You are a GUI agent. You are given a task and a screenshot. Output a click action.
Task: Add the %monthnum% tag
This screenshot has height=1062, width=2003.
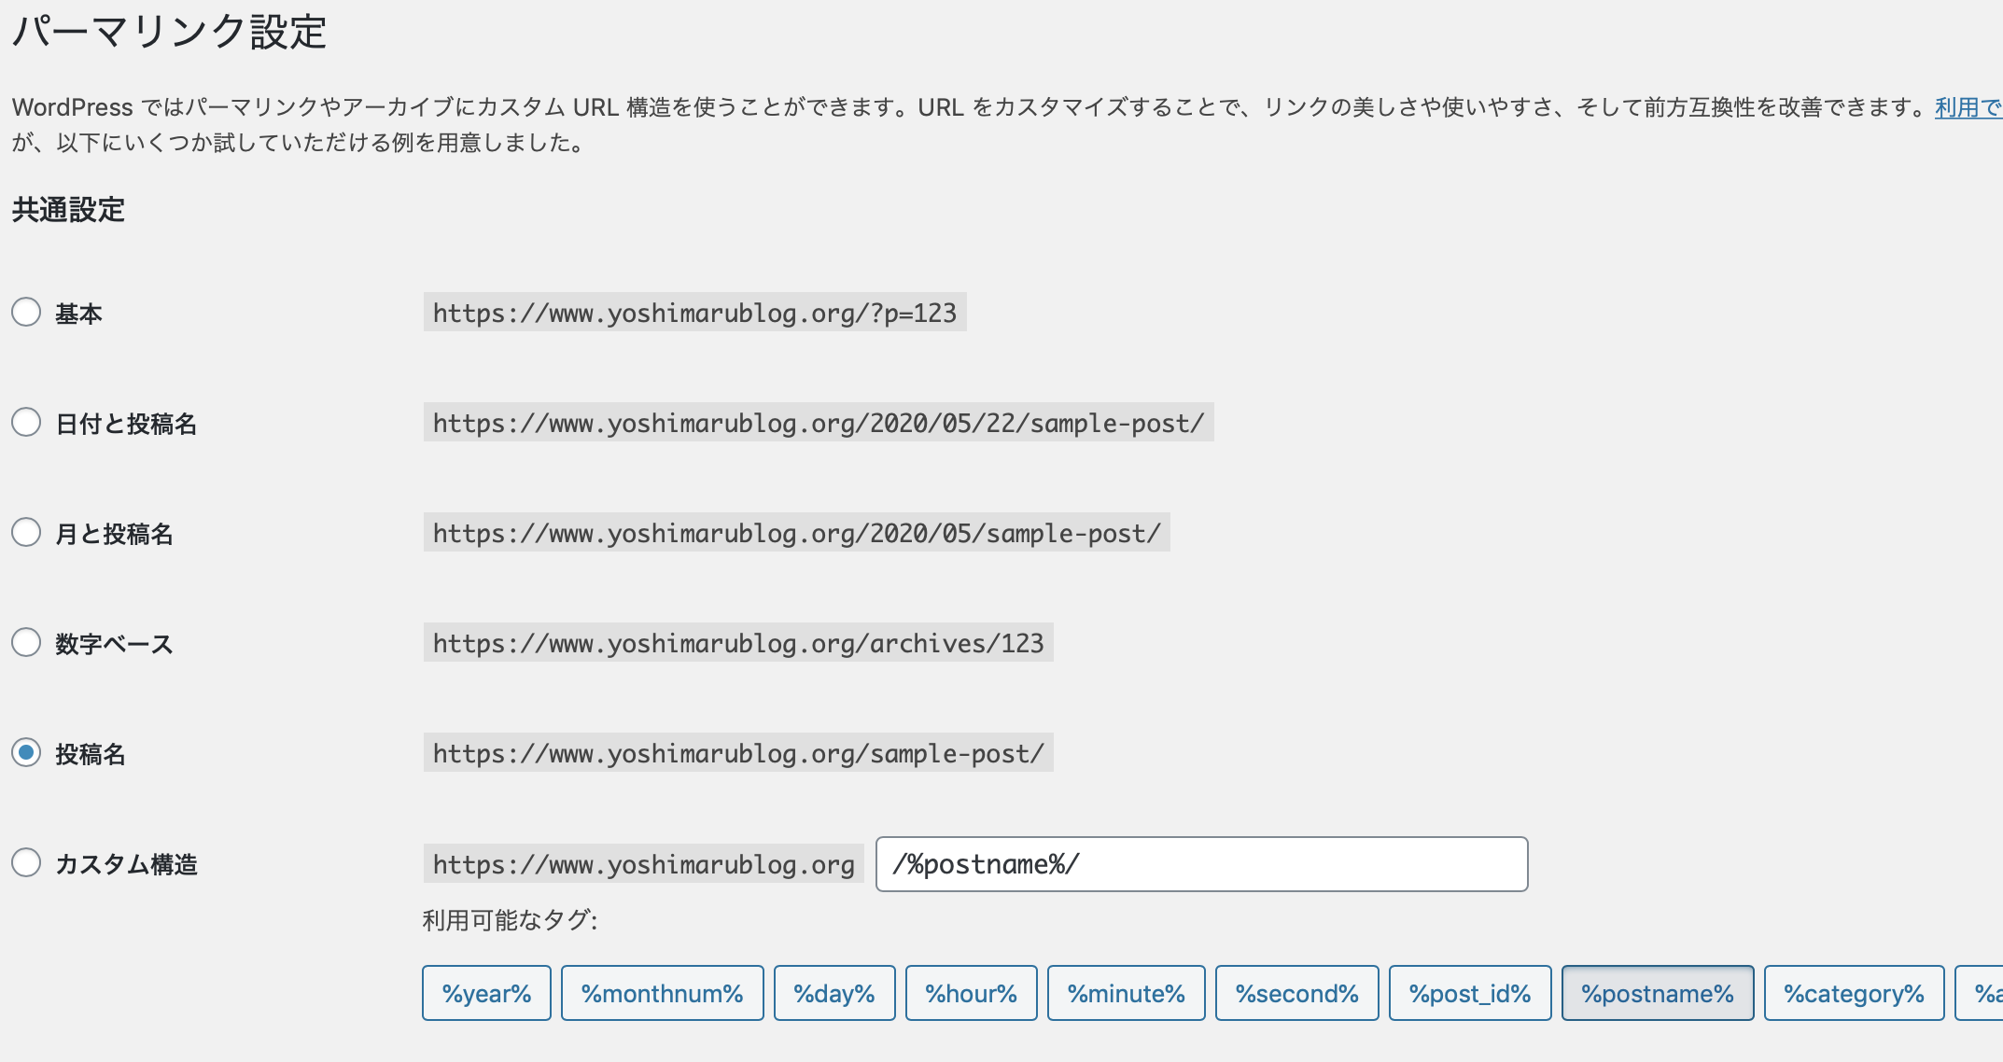[x=662, y=993]
